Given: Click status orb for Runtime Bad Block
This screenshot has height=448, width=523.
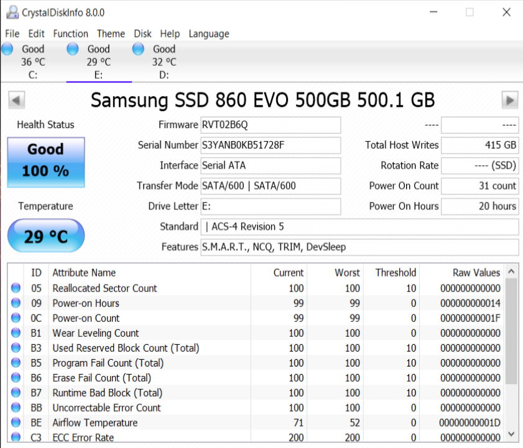Looking at the screenshot, I should click(x=16, y=392).
